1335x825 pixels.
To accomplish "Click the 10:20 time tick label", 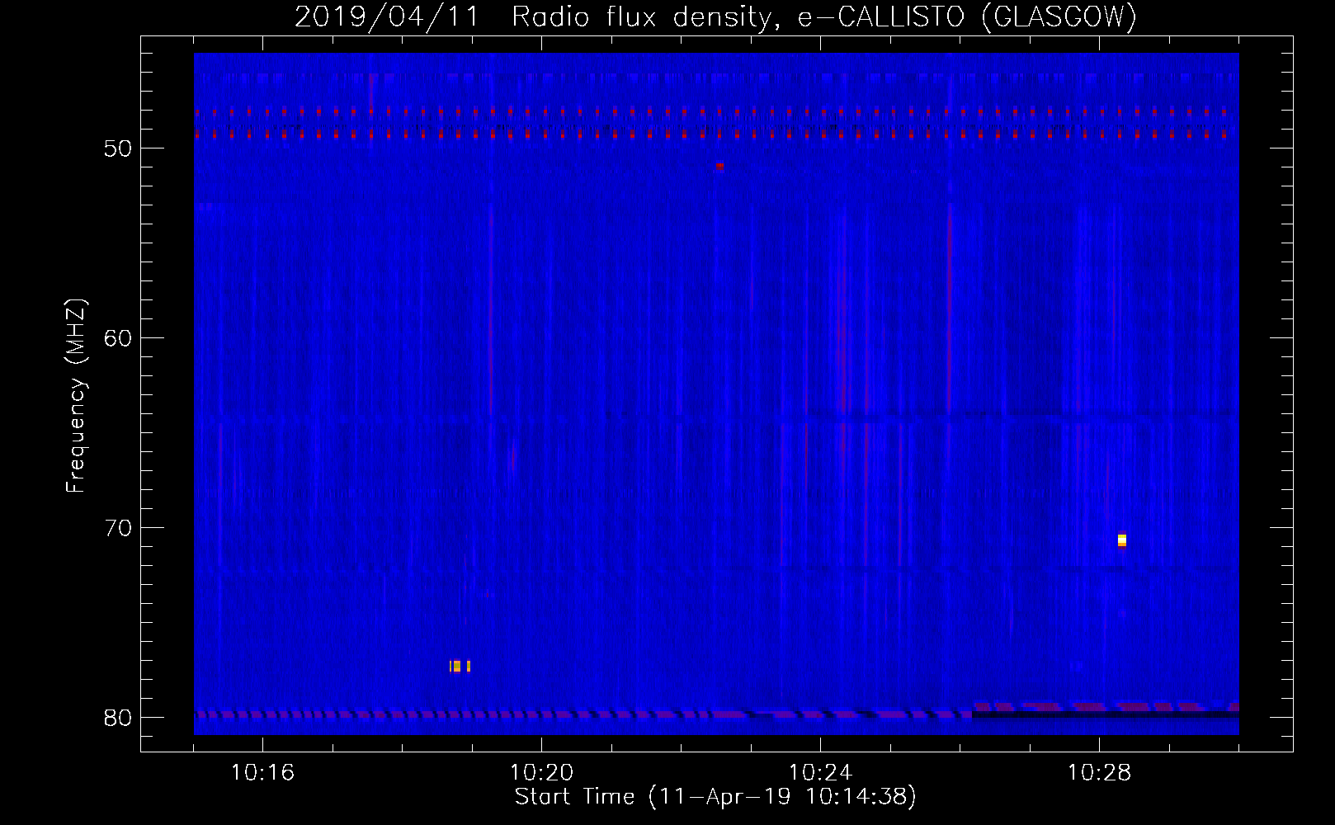I will coord(541,773).
